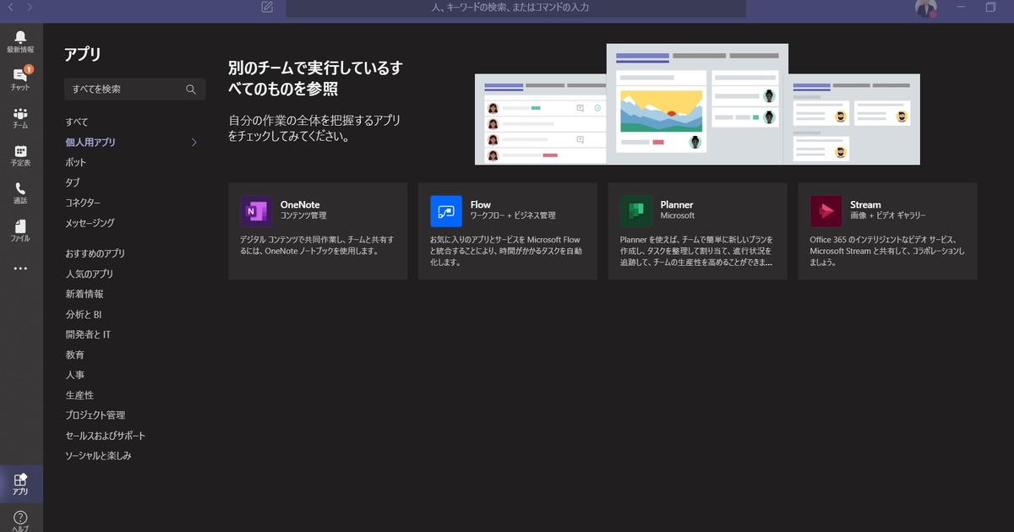Open the ヘルプ help icon

[x=20, y=517]
